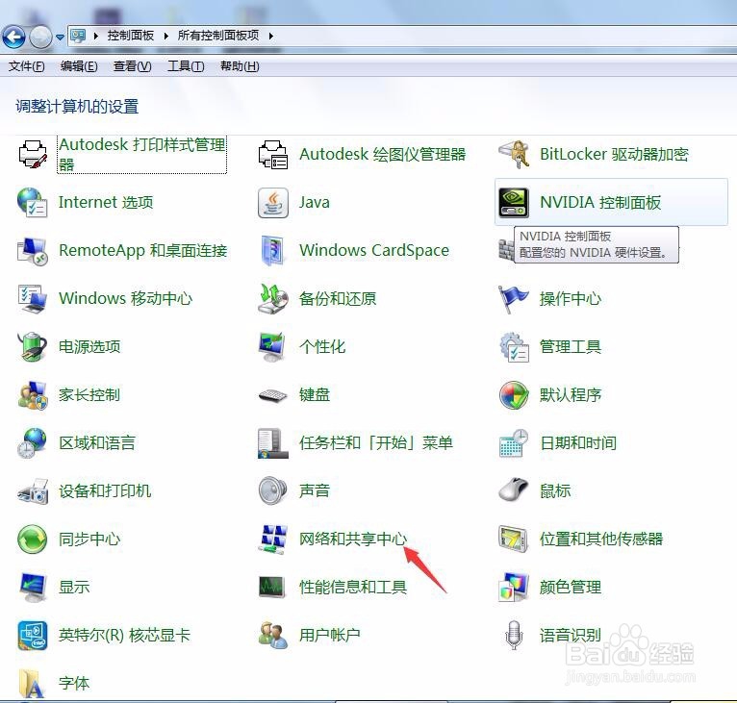Open 区域和语言 globe clock icon
737x703 pixels.
(x=33, y=442)
